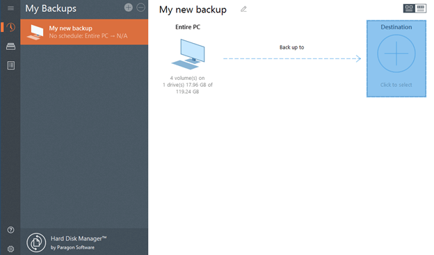The image size is (434, 255).
Task: Click the Entire PC source computer icon
Action: 188,54
